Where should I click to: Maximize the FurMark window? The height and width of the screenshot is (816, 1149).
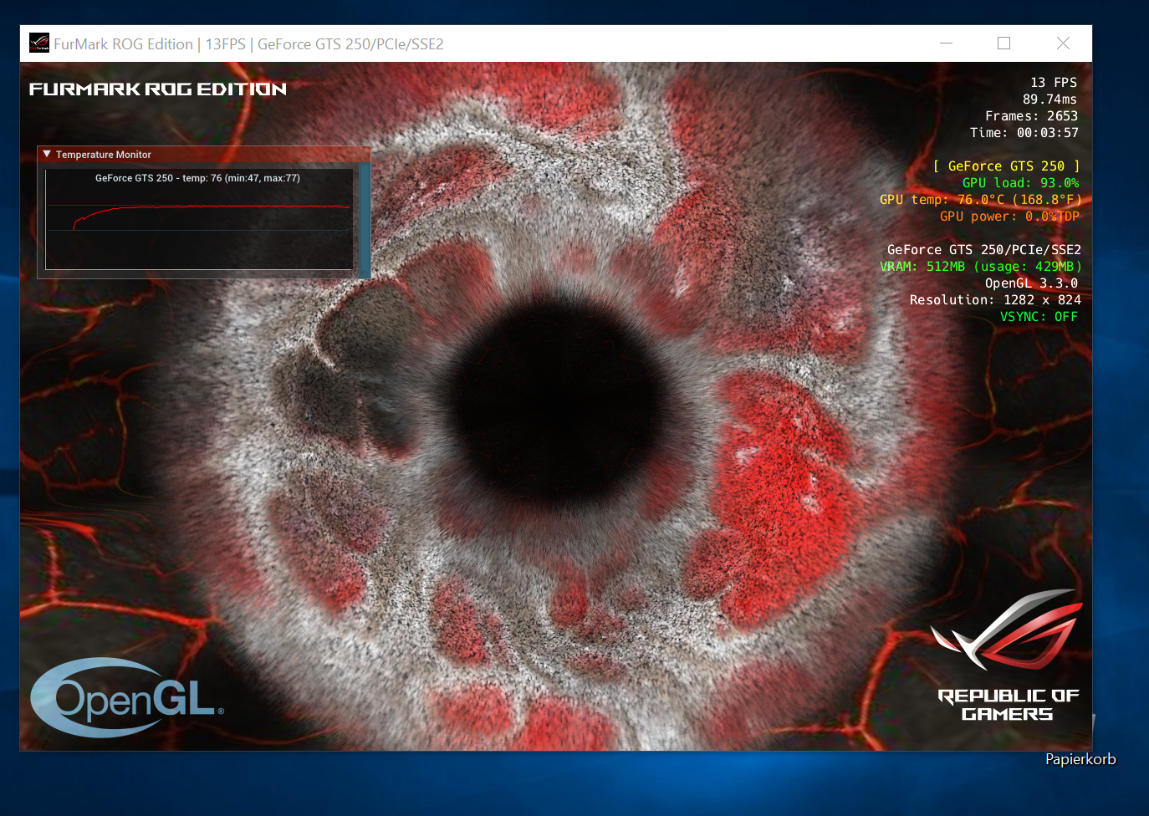click(1003, 43)
